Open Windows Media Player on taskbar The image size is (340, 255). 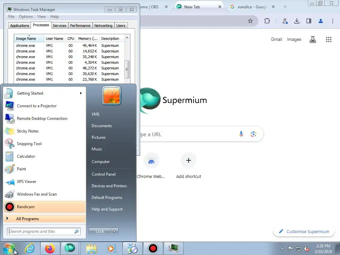pos(112,248)
